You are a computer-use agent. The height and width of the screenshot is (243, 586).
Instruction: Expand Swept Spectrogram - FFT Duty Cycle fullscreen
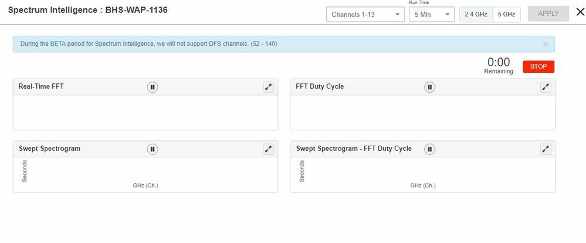546,149
